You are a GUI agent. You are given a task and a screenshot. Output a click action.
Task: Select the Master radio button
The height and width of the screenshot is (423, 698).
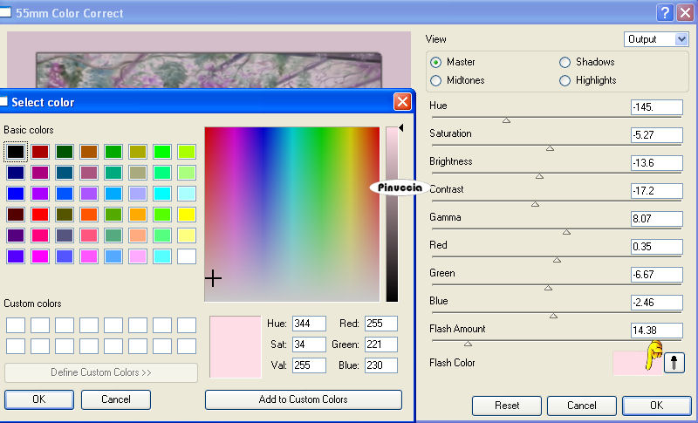point(436,63)
